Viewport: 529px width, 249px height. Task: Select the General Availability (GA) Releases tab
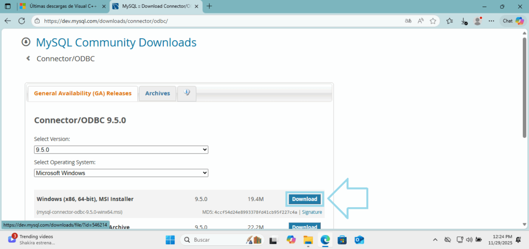(83, 94)
